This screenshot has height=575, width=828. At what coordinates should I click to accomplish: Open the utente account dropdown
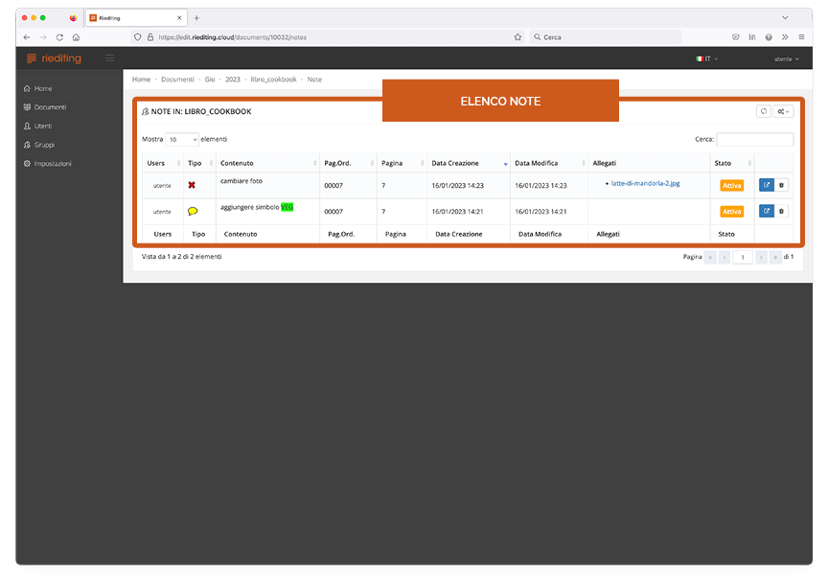coord(786,58)
